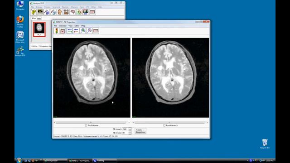Viewport: 290px width, 163px height.
Task: Select the MRI_T2 thumbnail in Analyze window
Action: click(x=39, y=29)
